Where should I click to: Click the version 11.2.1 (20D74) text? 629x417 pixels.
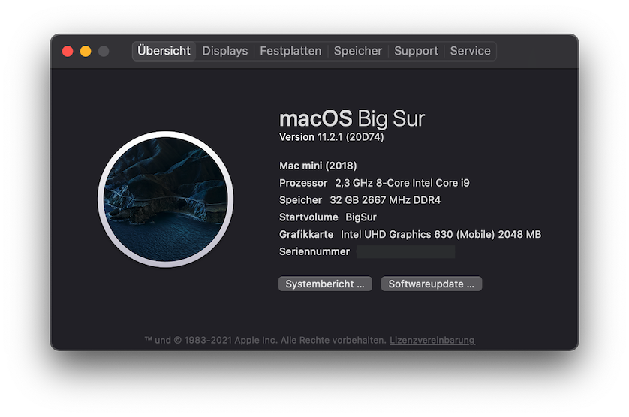pyautogui.click(x=331, y=137)
